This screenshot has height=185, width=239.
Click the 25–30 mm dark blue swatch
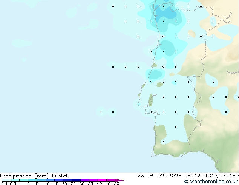coord(76,180)
